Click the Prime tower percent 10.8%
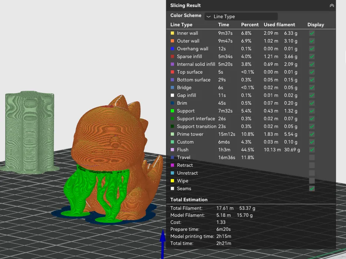Screen dimensions: 346x259 coord(247,134)
